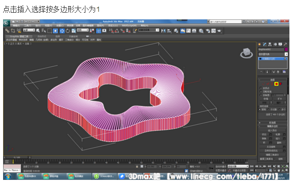Viewport: 293px width, 185px height.
Task: Open the 工具(T) menu
Action: [28, 25]
